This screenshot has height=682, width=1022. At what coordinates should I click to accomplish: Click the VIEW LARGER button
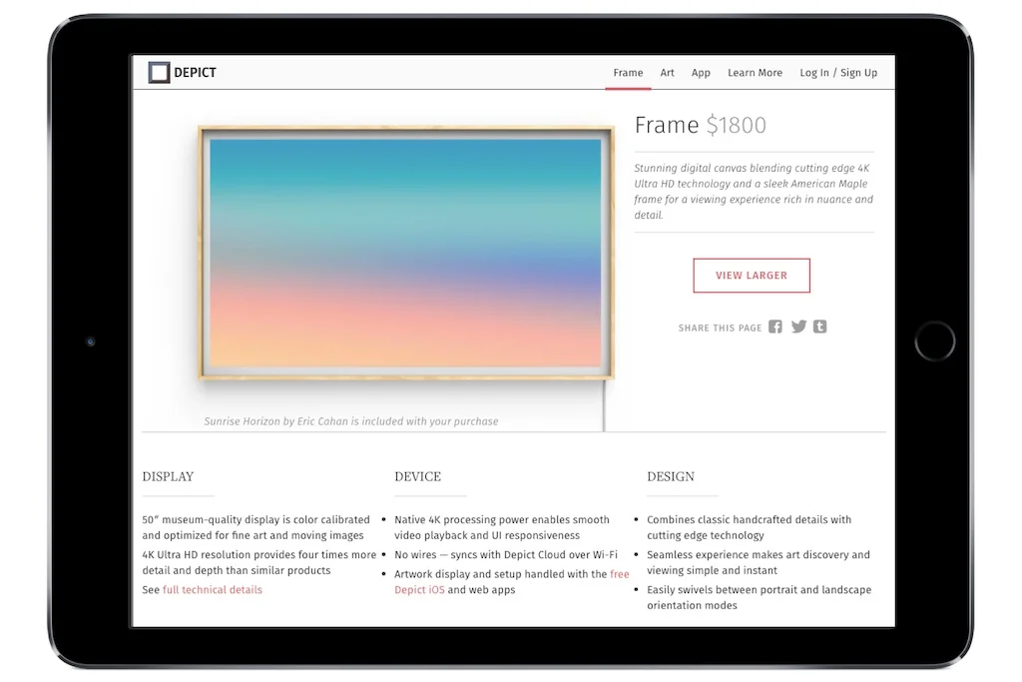(752, 276)
